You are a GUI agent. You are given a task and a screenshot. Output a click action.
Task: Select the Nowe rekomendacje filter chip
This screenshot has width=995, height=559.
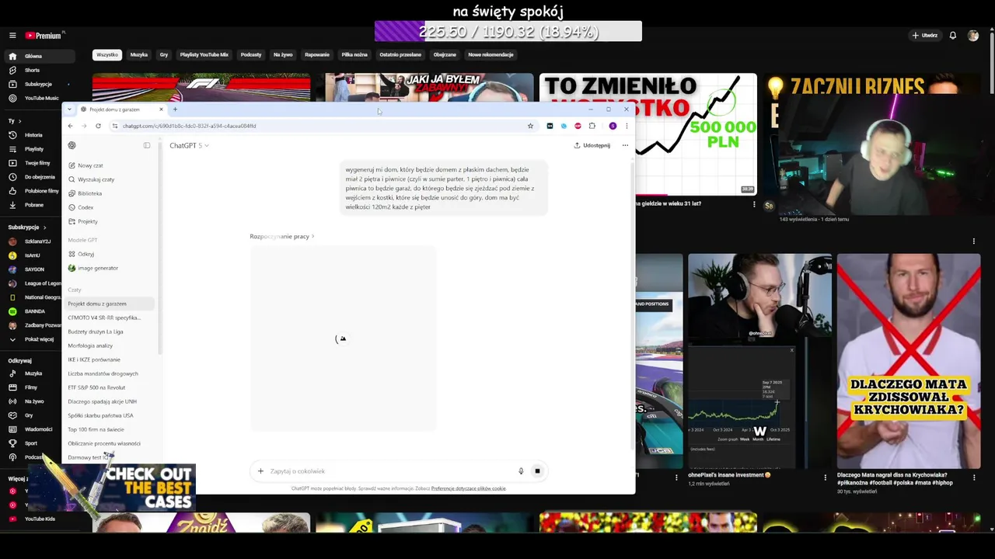pyautogui.click(x=491, y=55)
